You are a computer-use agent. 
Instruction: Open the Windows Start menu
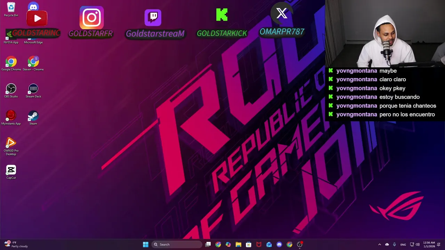(146, 244)
